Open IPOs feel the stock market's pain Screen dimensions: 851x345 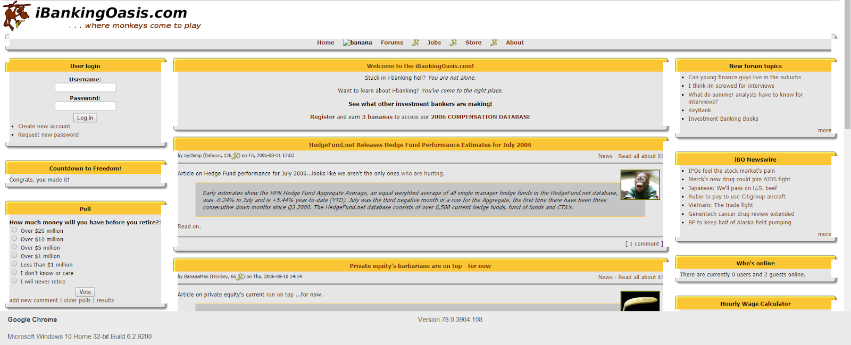731,171
